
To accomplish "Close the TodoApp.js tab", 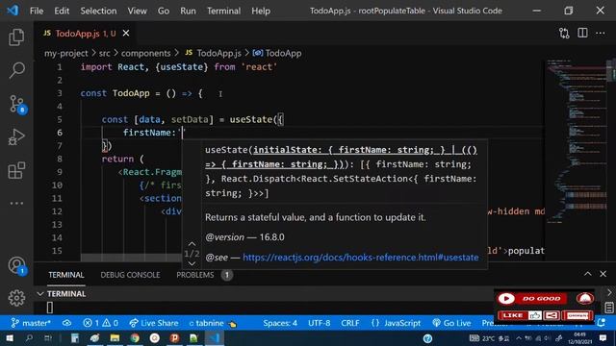I will point(126,34).
